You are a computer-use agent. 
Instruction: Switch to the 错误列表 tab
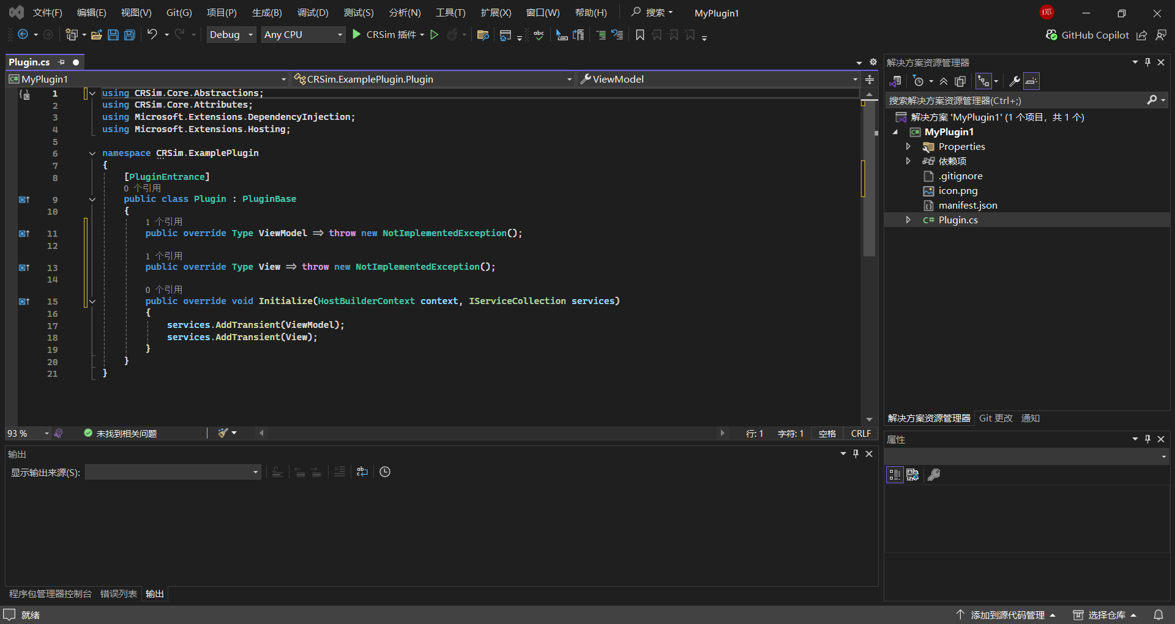point(119,593)
